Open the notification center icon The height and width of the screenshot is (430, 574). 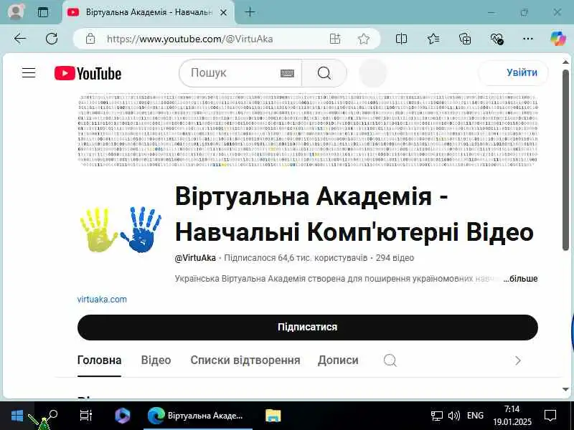[x=550, y=416]
